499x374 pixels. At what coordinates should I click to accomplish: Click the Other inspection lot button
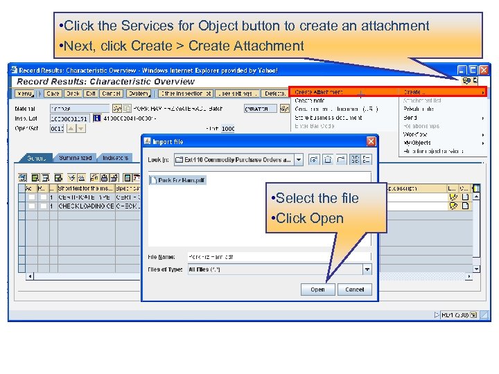tap(186, 93)
